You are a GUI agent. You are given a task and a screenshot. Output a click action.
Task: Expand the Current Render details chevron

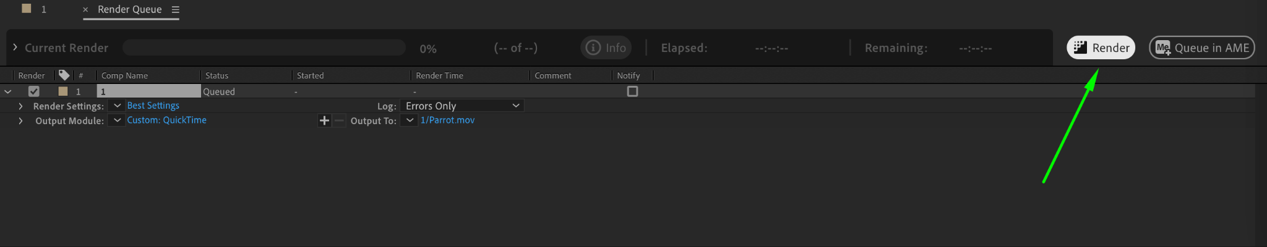click(x=15, y=47)
